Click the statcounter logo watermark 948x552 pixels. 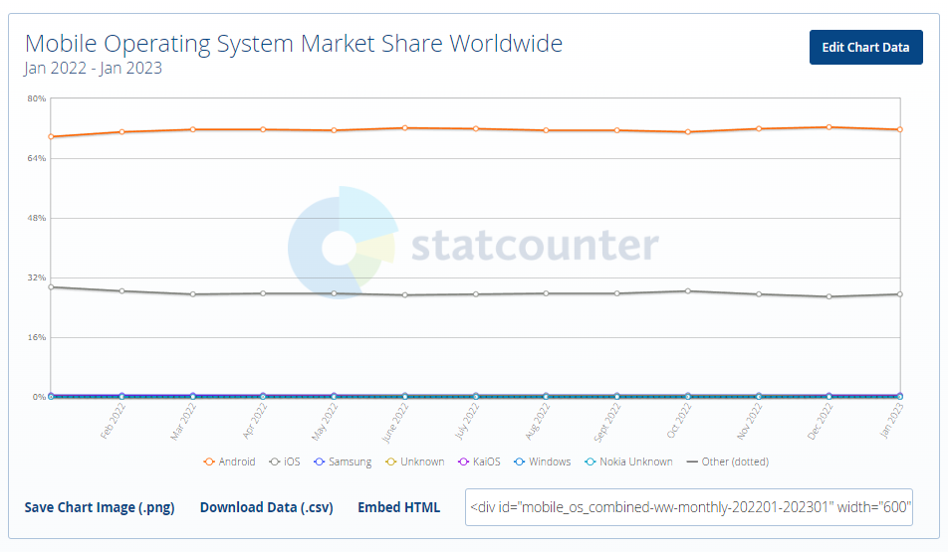pos(473,245)
